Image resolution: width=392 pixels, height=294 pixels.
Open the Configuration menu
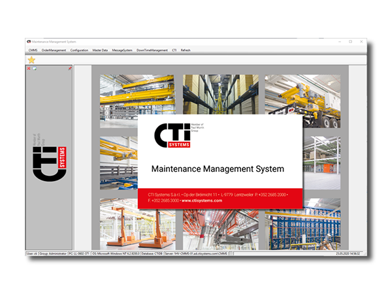79,50
